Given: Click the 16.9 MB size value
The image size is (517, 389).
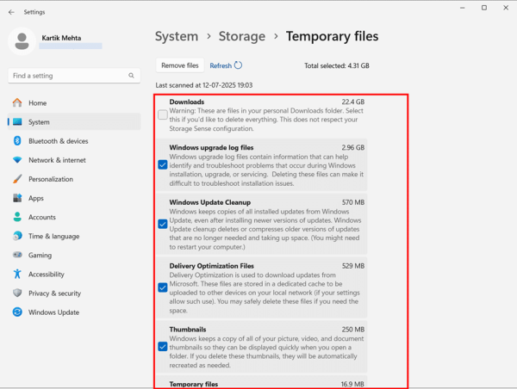Looking at the screenshot, I should pos(352,384).
